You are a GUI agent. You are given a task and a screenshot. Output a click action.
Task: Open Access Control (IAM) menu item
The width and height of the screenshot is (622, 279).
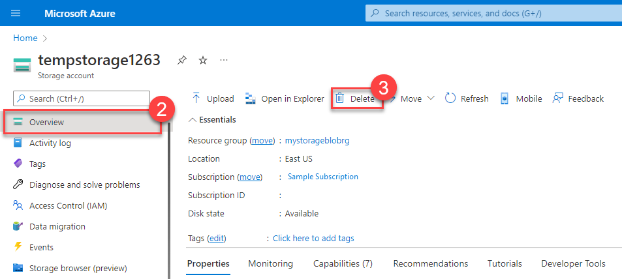[68, 205]
